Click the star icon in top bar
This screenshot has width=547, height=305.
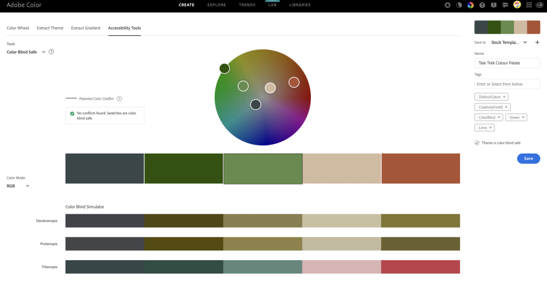coord(447,5)
